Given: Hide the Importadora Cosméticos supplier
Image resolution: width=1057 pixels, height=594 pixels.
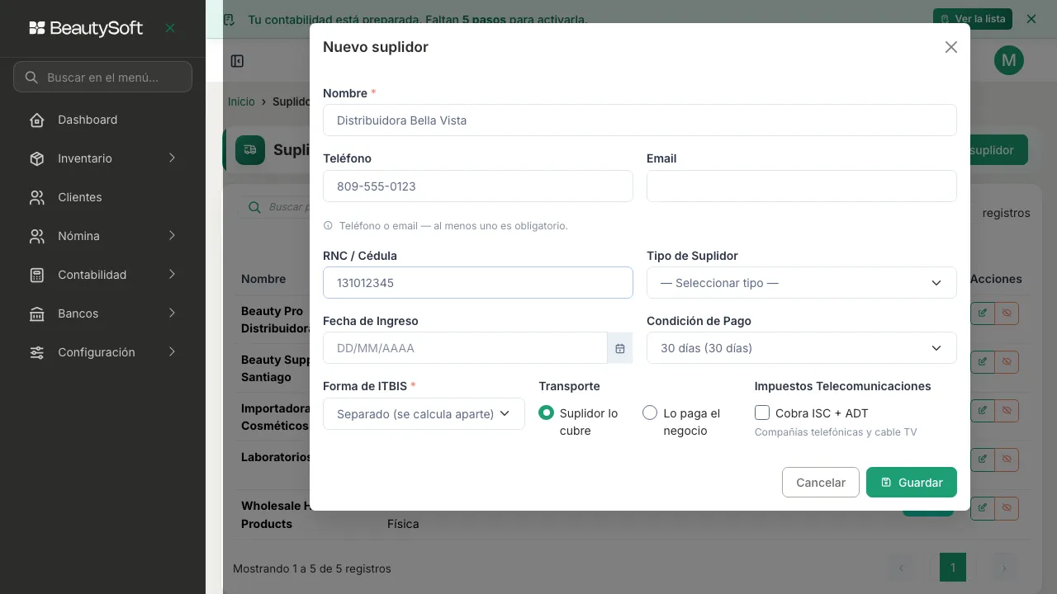Looking at the screenshot, I should 1007,410.
